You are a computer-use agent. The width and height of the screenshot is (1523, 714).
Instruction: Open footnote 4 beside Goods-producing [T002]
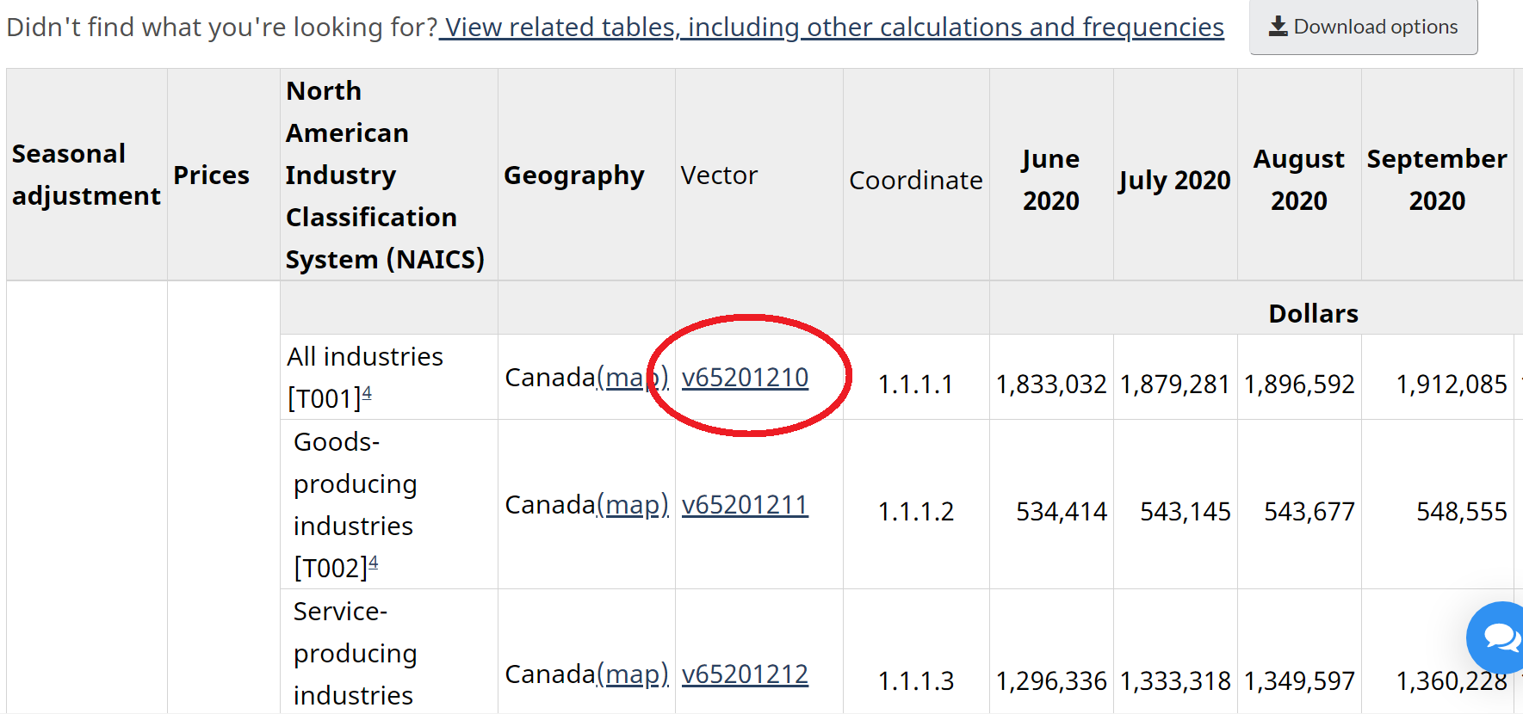click(373, 563)
